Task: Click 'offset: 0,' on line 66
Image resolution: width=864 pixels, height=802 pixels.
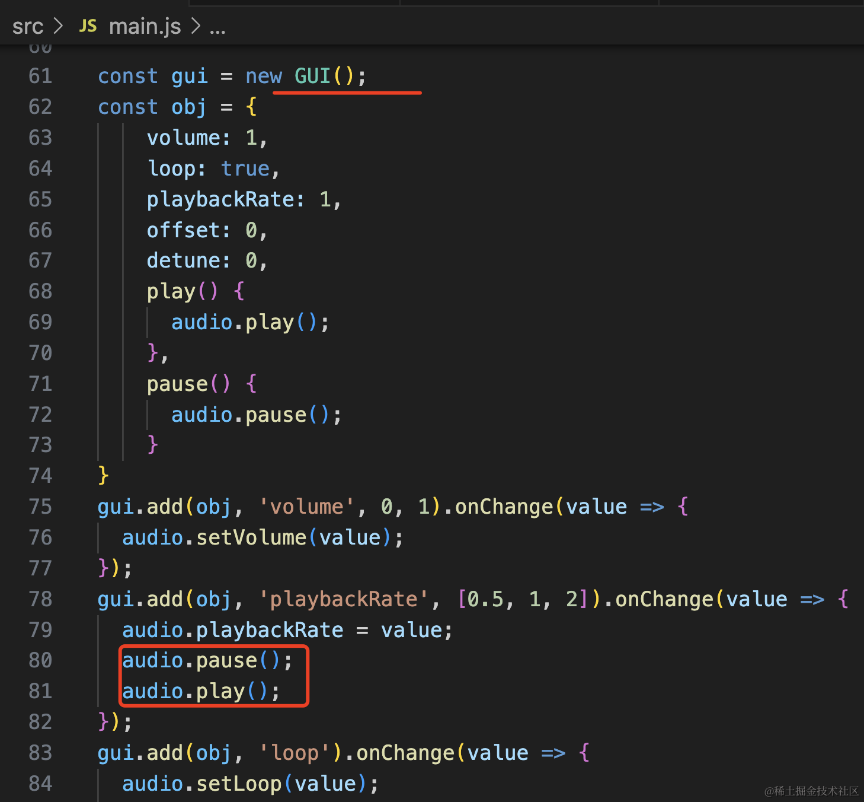Action: 207,230
